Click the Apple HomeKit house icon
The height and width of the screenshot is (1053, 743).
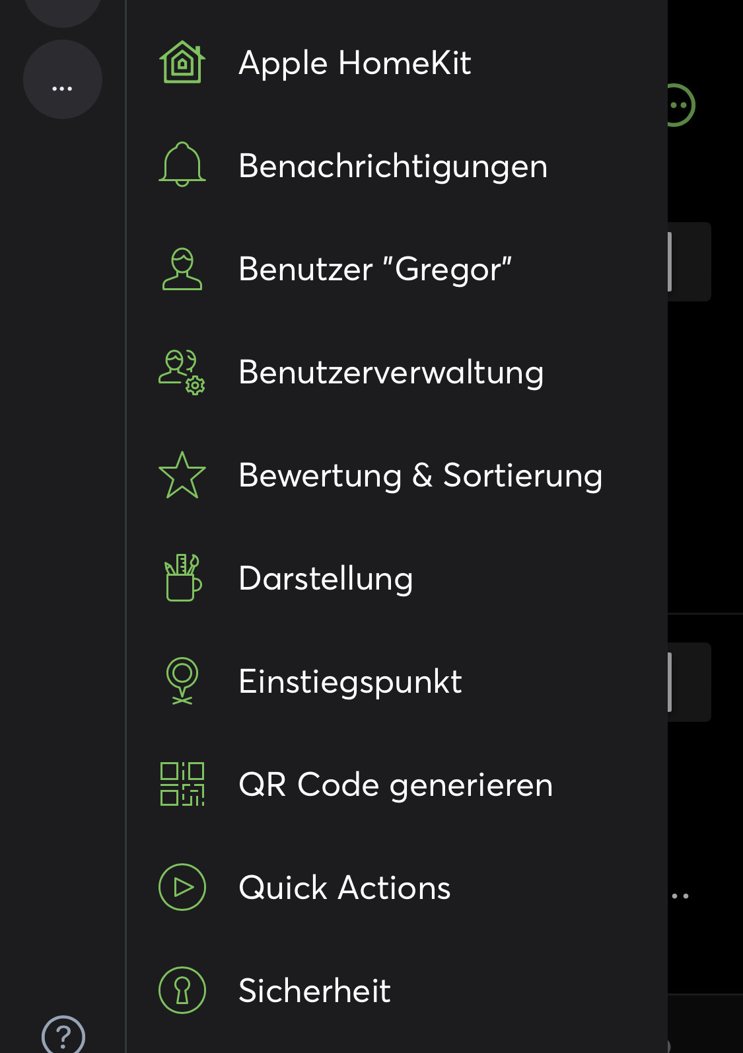(182, 63)
